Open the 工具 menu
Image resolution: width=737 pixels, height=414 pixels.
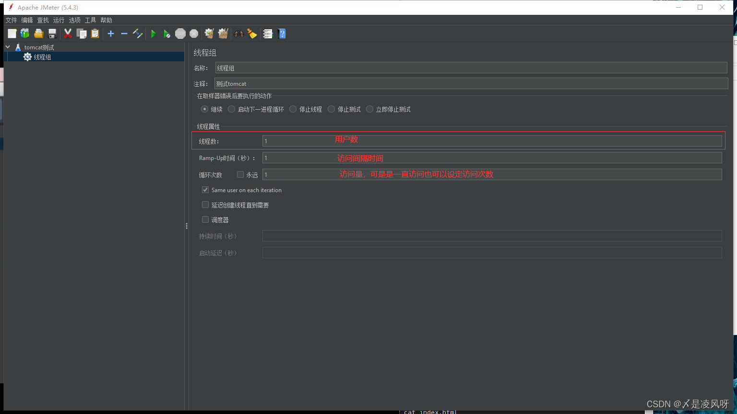[90, 20]
